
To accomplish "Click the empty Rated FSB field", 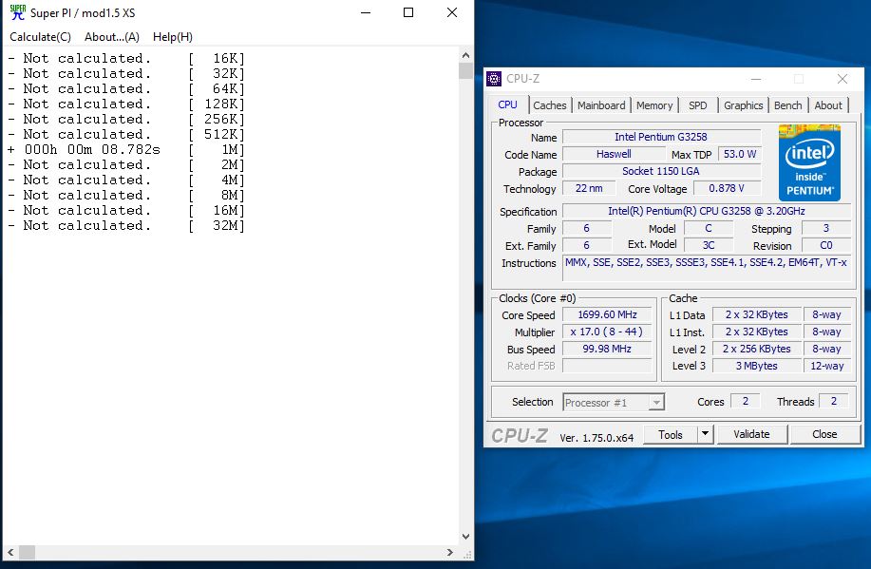I will (x=607, y=366).
